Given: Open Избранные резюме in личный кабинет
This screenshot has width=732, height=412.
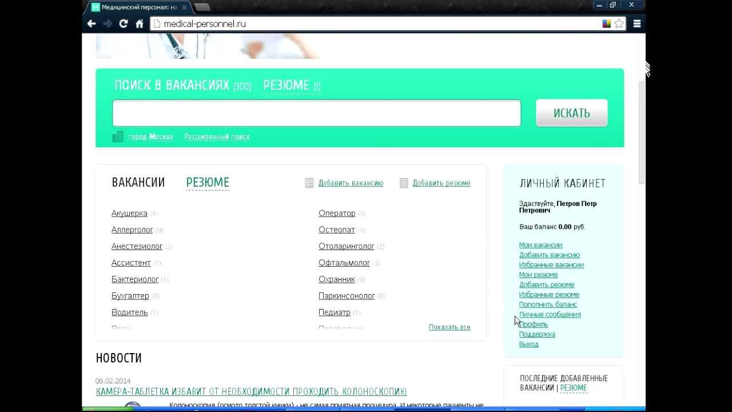Looking at the screenshot, I should click(549, 295).
